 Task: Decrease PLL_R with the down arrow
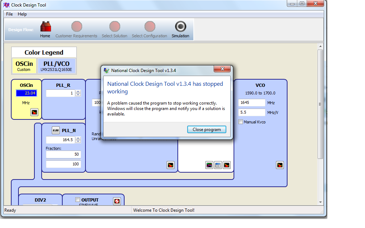click(x=78, y=95)
